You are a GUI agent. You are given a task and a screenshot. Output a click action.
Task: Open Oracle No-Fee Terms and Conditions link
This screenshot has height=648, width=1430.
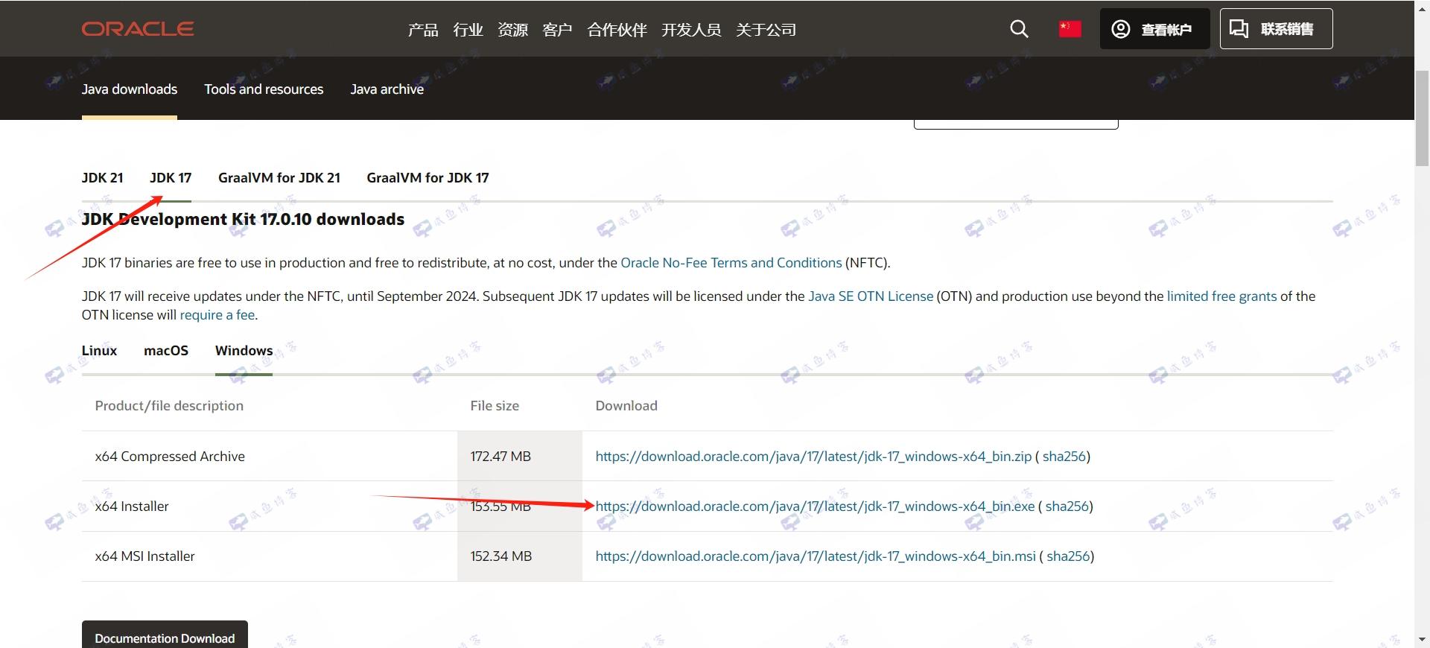731,263
